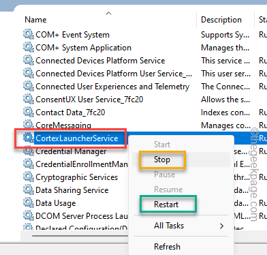Viewport: 267px width, 255px height.
Task: Expand the All Tasks submenu arrow
Action: [x=221, y=226]
